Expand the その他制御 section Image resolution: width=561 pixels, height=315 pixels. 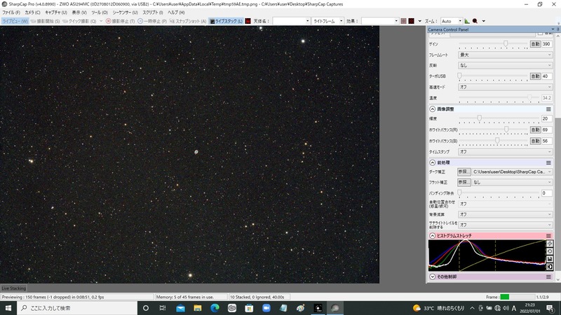point(432,276)
